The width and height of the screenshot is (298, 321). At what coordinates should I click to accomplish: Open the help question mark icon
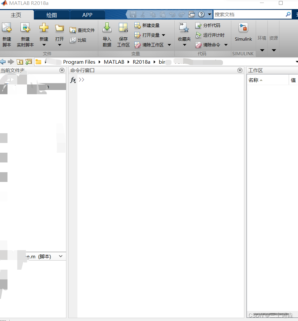201,14
